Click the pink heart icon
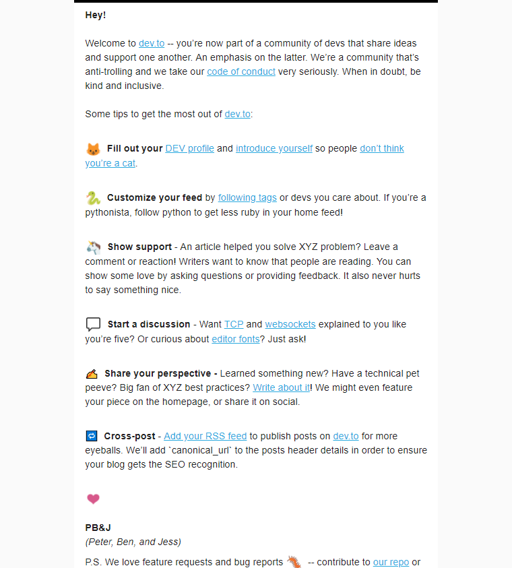The width and height of the screenshot is (512, 568). point(93,499)
